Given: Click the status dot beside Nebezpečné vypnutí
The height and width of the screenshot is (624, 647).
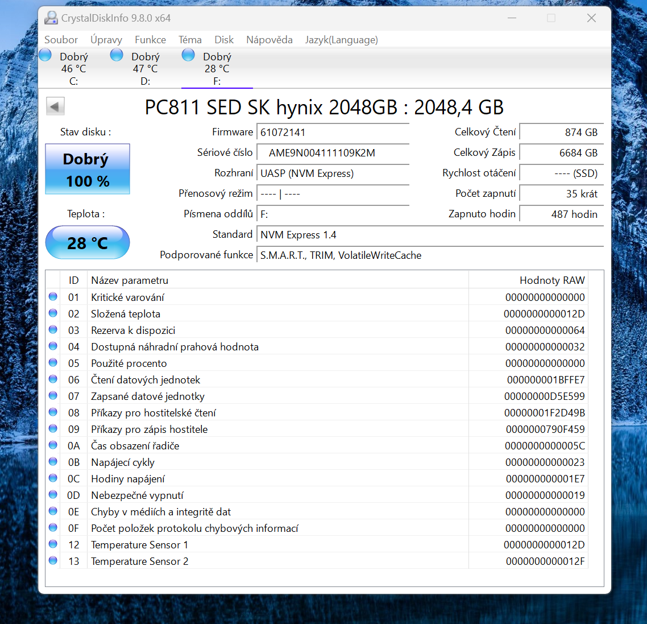Looking at the screenshot, I should [x=53, y=494].
